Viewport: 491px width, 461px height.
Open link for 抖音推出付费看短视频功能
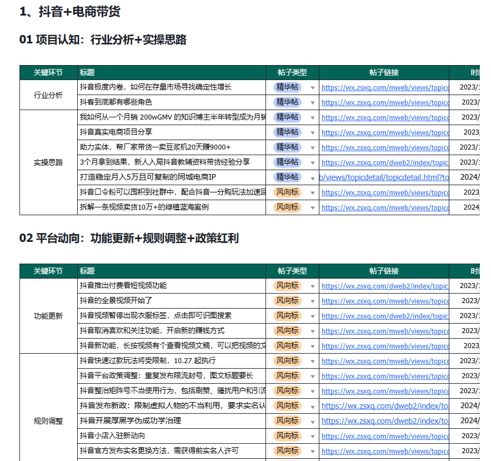(x=385, y=286)
